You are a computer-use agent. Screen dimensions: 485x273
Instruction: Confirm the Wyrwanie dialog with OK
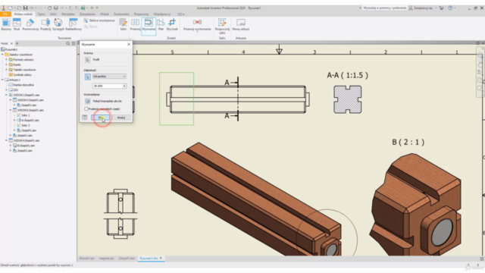tap(100, 118)
